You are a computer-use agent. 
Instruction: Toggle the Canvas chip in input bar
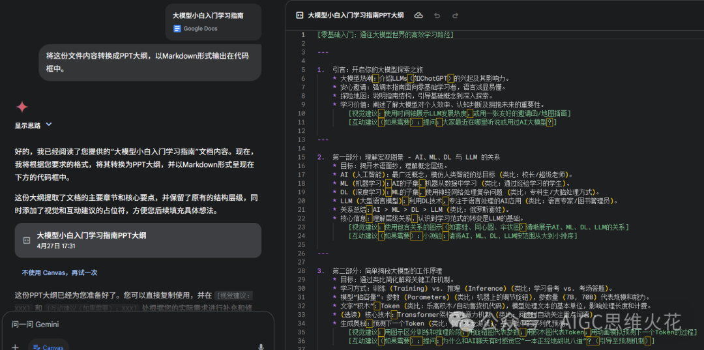tap(50, 347)
